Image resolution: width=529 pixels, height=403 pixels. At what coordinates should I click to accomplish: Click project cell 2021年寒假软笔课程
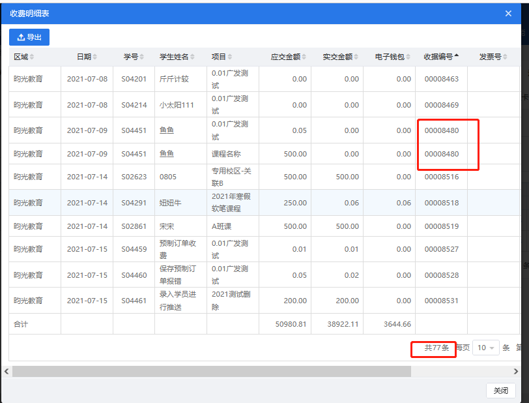231,202
